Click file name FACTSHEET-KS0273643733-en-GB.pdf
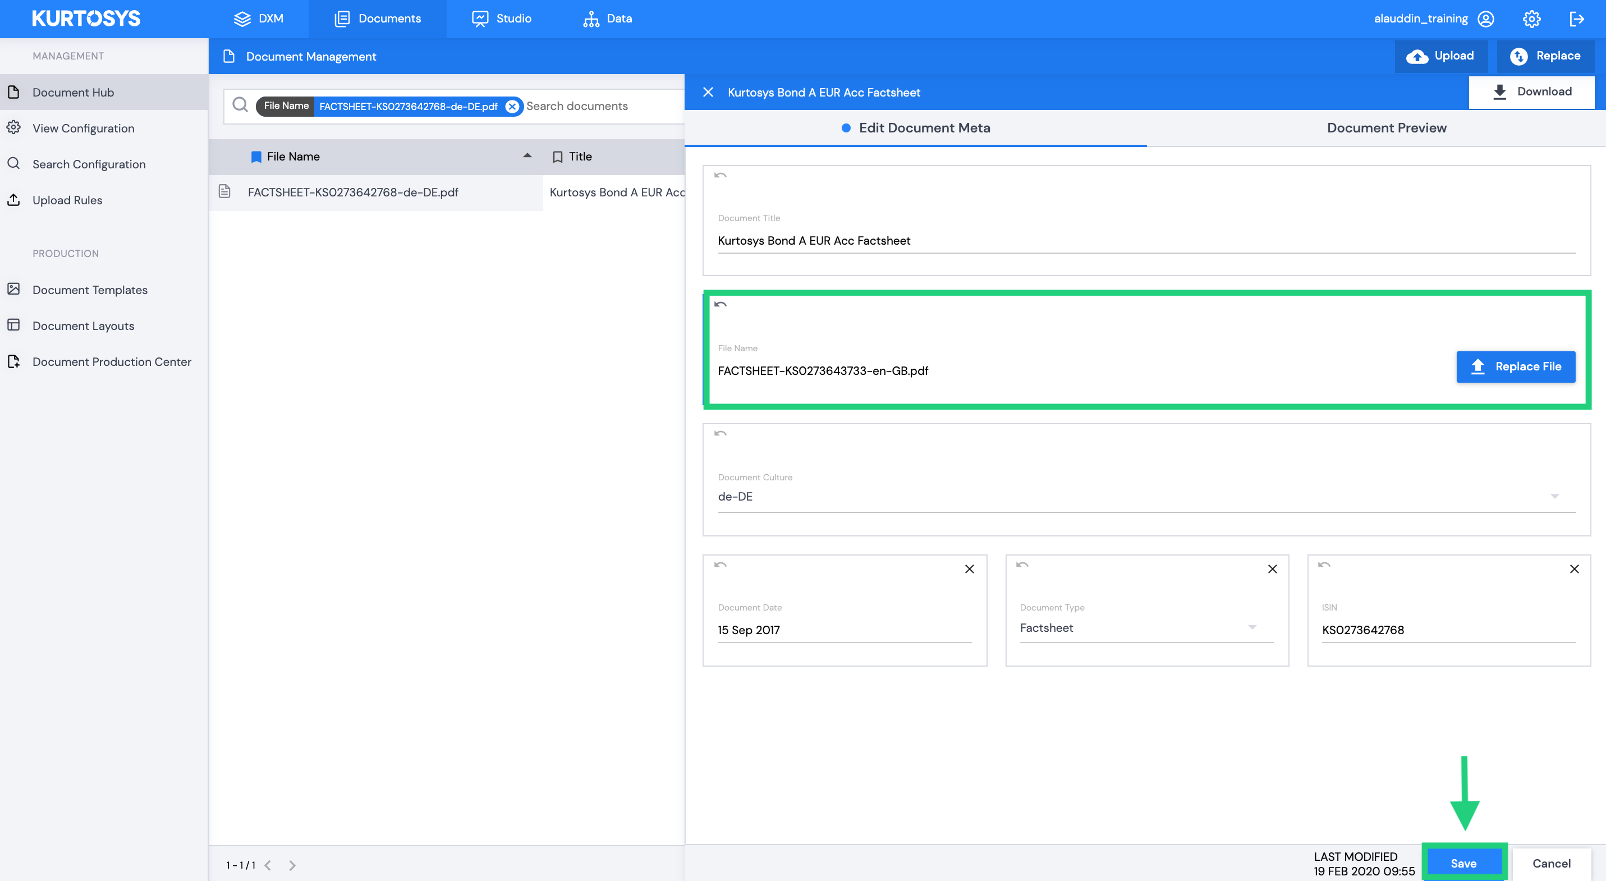 coord(823,371)
